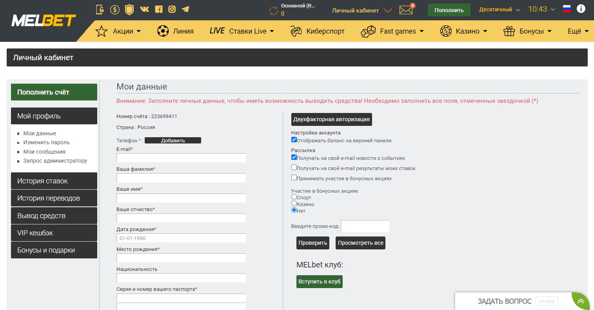Click the Facebook icon in header
594x310 pixels.
159,9
